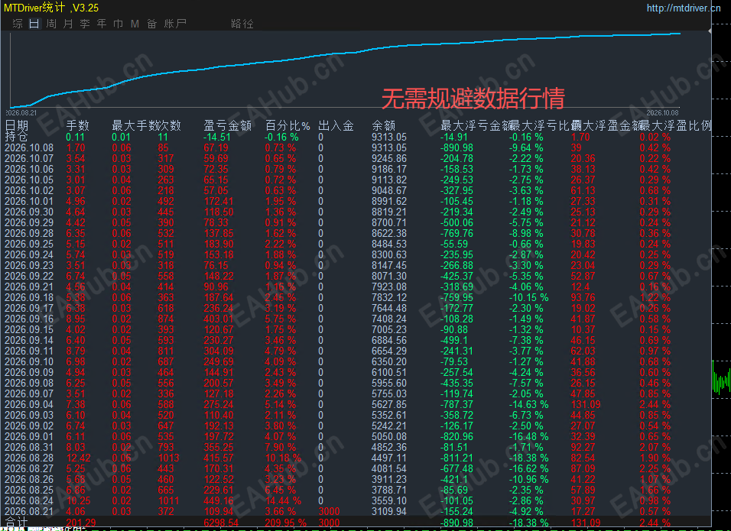
Task: Click the 201.29 total lots value
Action: coord(80,523)
